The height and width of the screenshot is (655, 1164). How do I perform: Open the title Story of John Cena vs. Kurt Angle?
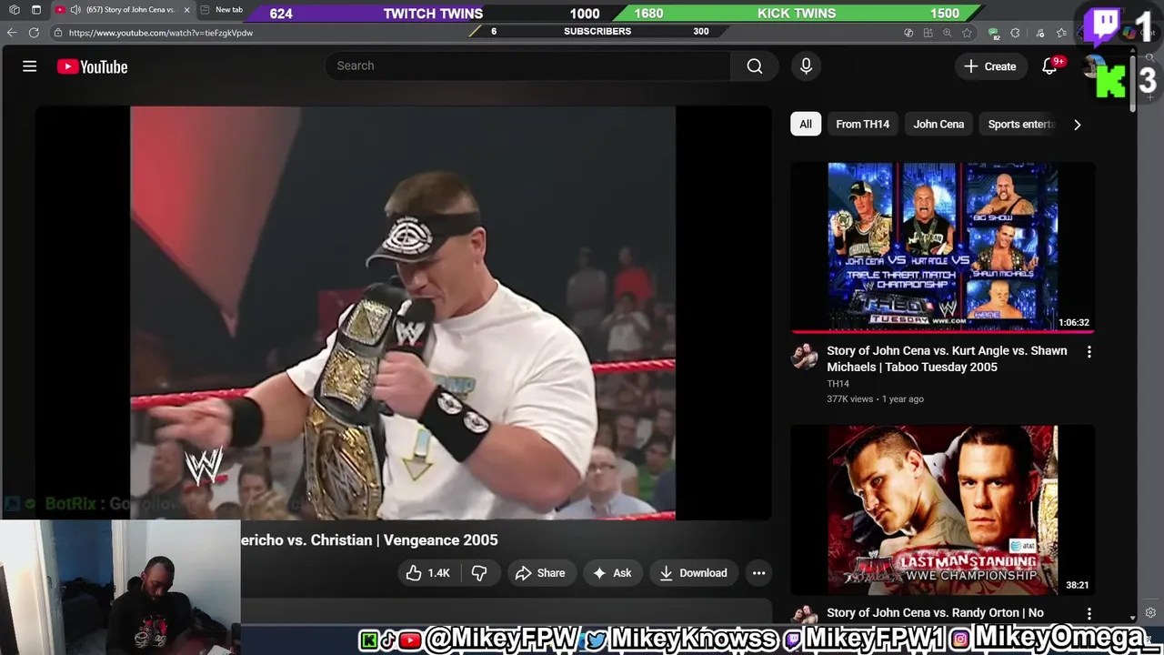tap(947, 358)
